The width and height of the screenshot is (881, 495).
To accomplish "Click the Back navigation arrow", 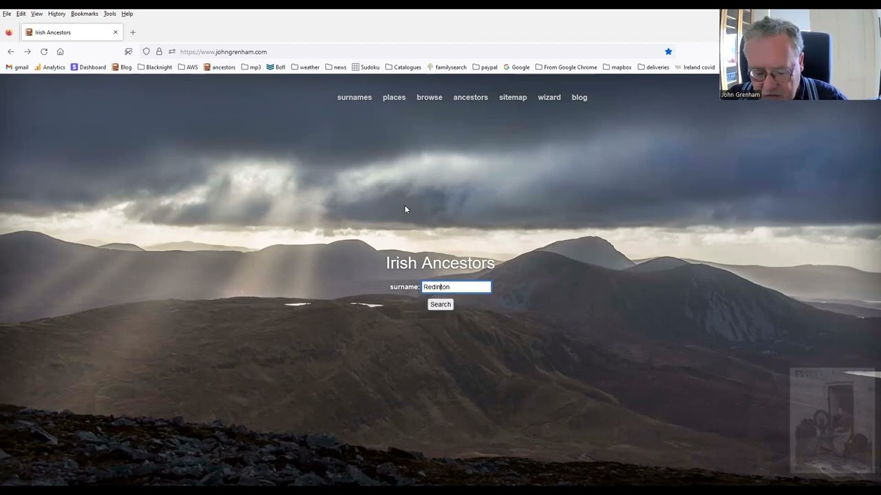I will coord(11,52).
